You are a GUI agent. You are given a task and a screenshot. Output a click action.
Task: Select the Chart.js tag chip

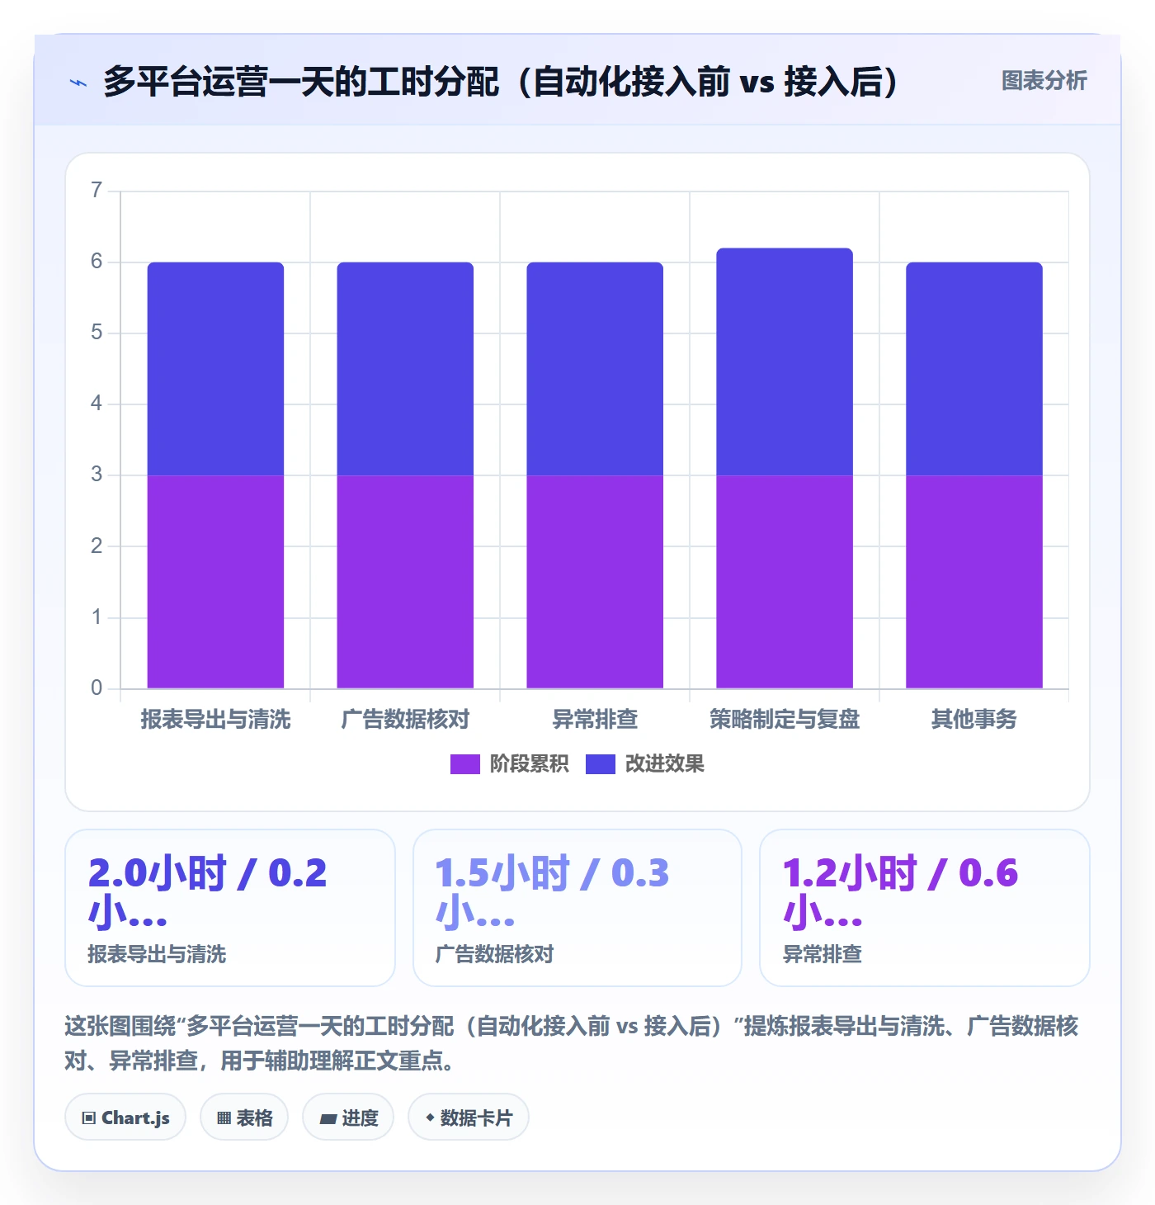(x=125, y=1118)
